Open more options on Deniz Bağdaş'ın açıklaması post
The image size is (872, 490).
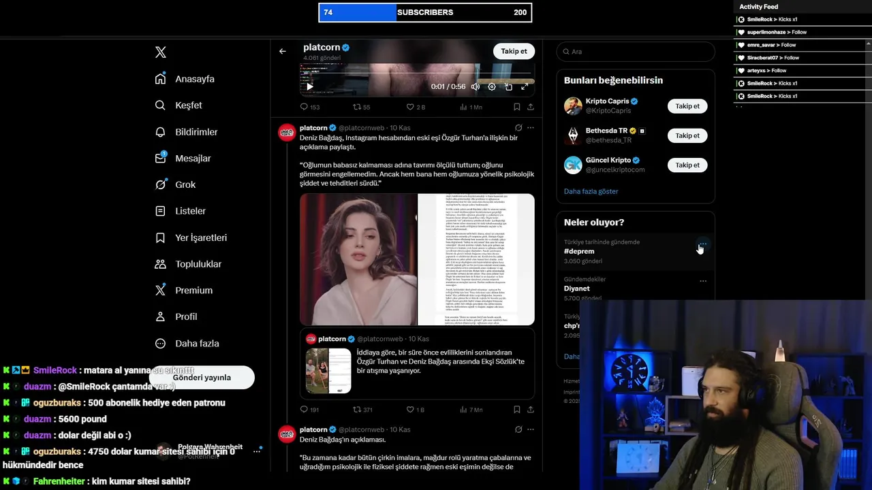point(530,429)
